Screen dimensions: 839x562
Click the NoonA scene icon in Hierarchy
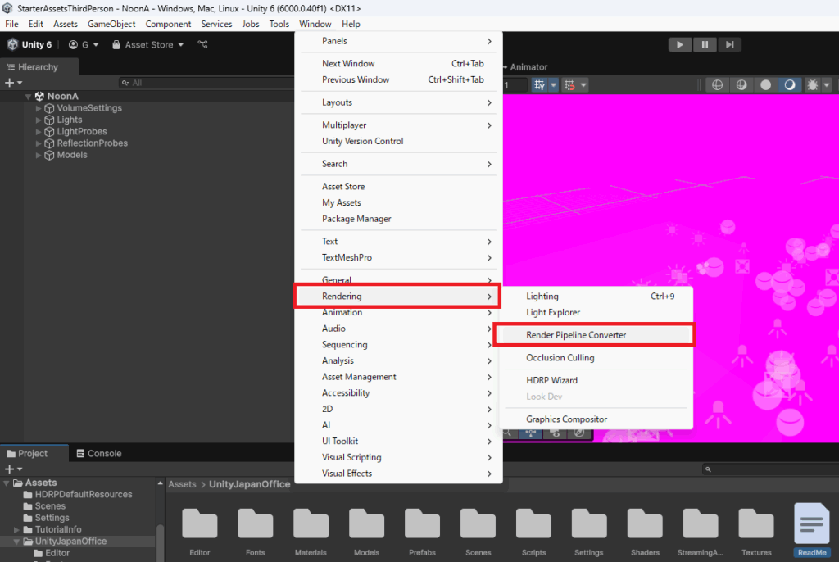tap(39, 97)
